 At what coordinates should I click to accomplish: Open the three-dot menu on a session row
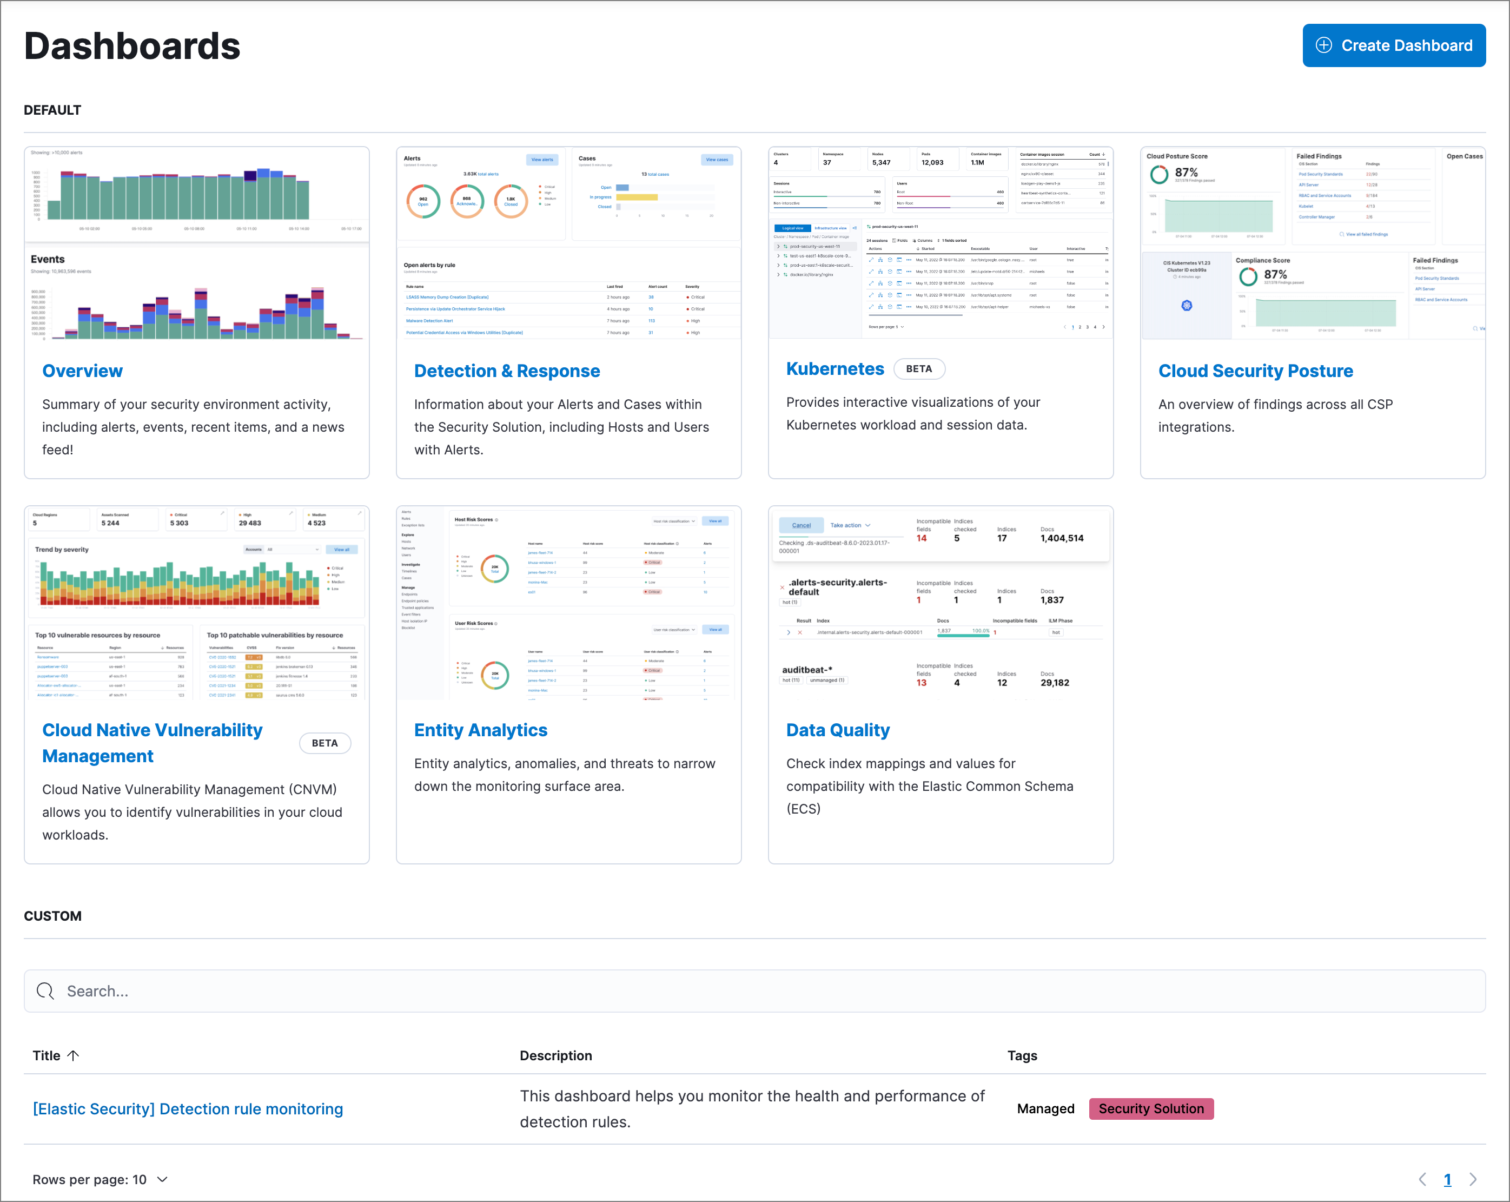[x=910, y=260]
